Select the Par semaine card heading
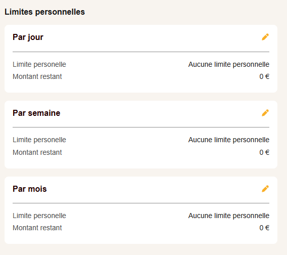Image resolution: width=287 pixels, height=255 pixels. tap(36, 113)
